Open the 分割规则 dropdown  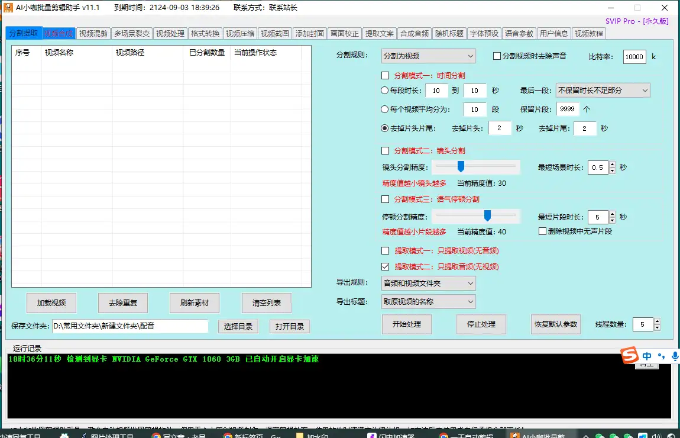point(428,56)
